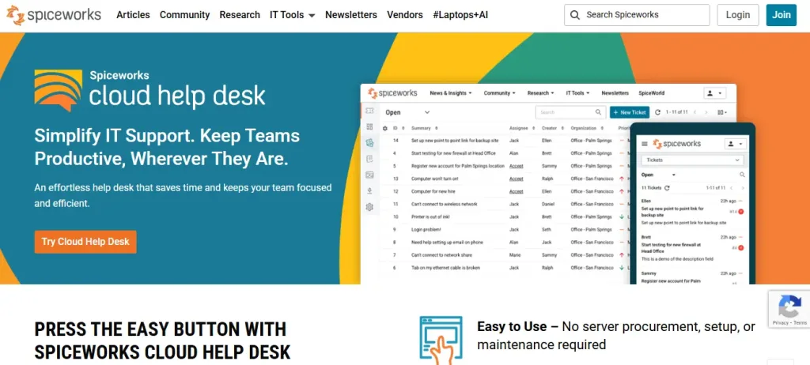This screenshot has width=810, height=365.
Task: Expand News & Insights in the preview header
Action: point(451,93)
